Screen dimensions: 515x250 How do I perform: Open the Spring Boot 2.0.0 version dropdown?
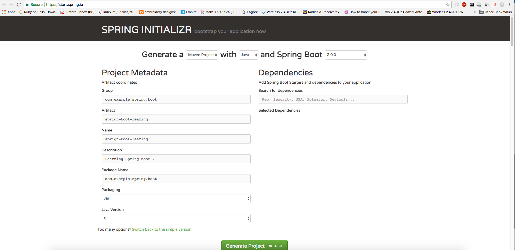tap(346, 55)
